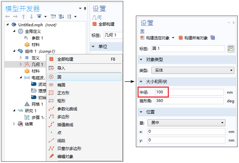The width and height of the screenshot is (239, 163).
Task: Choose 贝塞尔多边形 in the context menu
Action: pos(84,148)
